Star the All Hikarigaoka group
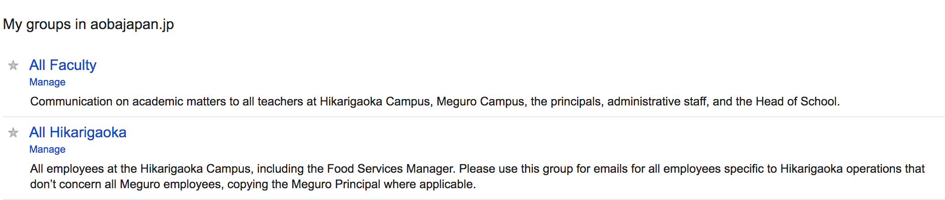Viewport: 945px width, 200px height. tap(13, 133)
